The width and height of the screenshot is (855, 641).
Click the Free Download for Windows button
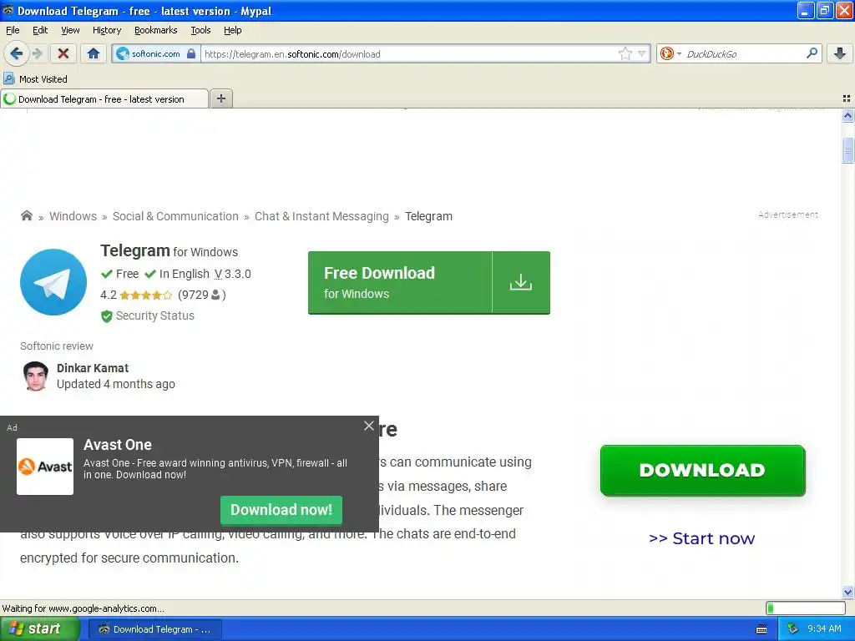click(x=428, y=282)
